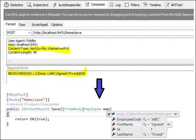Click the emp object cube icon
The image size is (196, 140).
tap(113, 114)
